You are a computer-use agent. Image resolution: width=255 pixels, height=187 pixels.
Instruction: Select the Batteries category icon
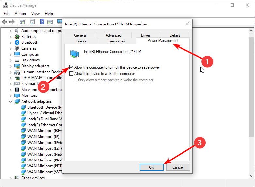(x=17, y=37)
